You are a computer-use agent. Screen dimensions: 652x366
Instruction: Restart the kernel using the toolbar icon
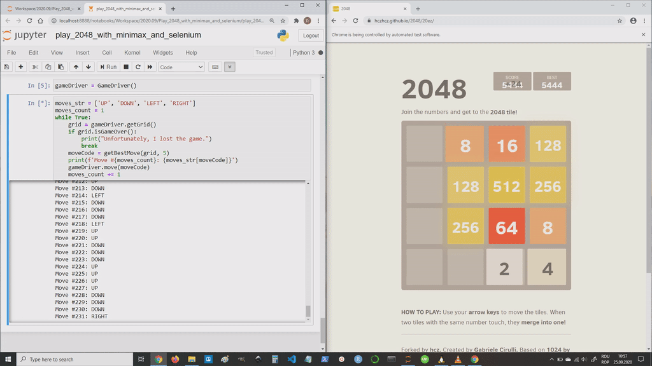point(138,67)
